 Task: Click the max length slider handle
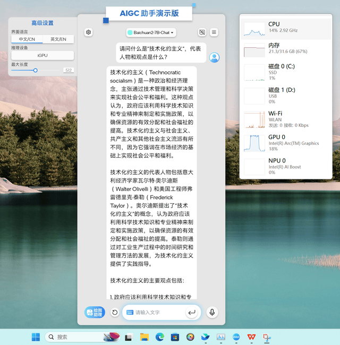pyautogui.click(x=36, y=71)
